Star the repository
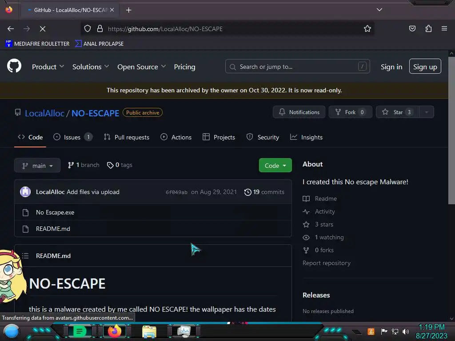The image size is (455, 341). (x=397, y=112)
